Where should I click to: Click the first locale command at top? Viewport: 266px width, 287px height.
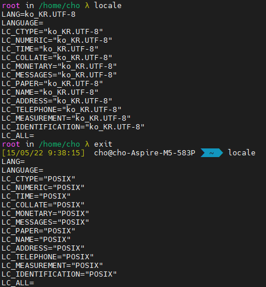[x=108, y=6]
